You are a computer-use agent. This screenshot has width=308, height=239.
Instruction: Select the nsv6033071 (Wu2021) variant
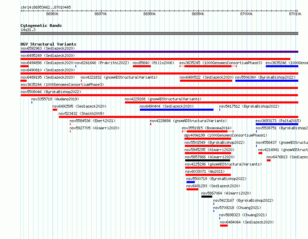205,171
